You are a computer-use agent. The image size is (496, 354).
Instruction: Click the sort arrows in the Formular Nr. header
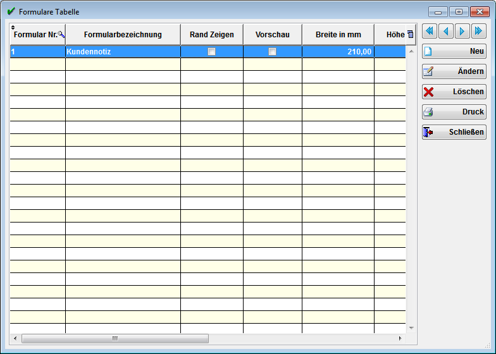tap(13, 28)
